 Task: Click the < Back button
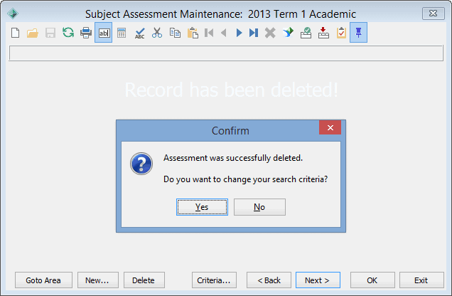tap(269, 280)
